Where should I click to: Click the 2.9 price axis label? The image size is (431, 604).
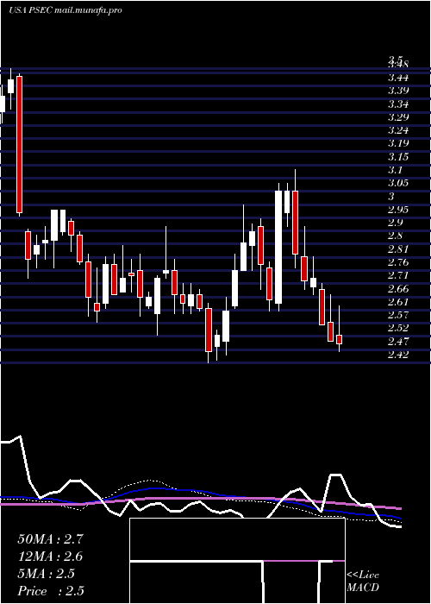395,223
